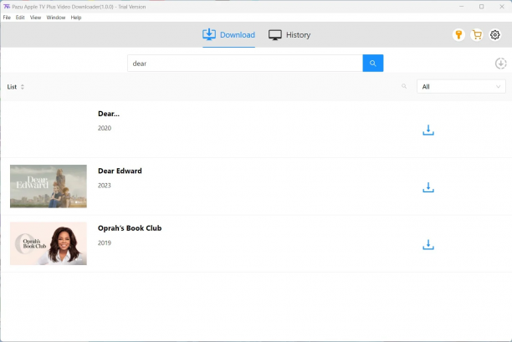Download Oprah's Book Club title
This screenshot has height=342, width=512.
point(428,244)
